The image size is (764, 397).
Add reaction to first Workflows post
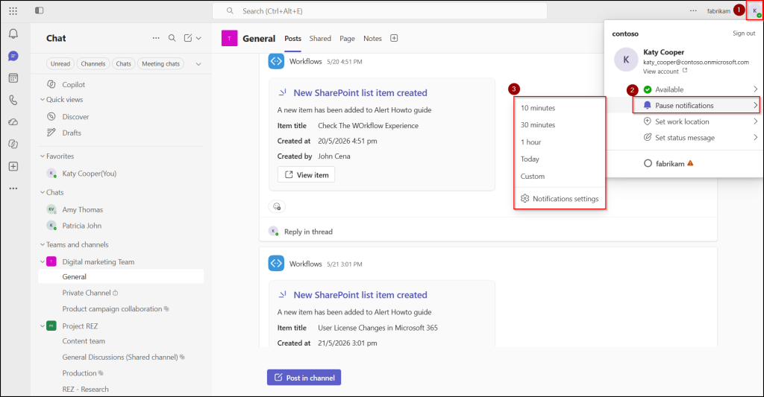tap(277, 206)
